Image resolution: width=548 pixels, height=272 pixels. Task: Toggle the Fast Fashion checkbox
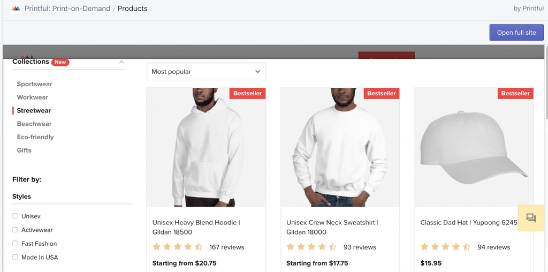tap(15, 244)
